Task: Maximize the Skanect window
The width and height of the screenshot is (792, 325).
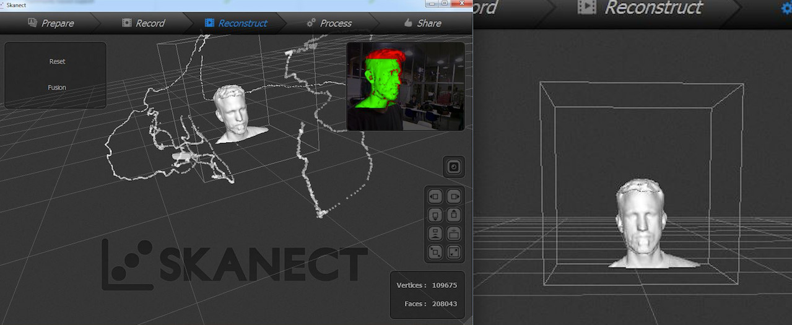Action: [444, 4]
